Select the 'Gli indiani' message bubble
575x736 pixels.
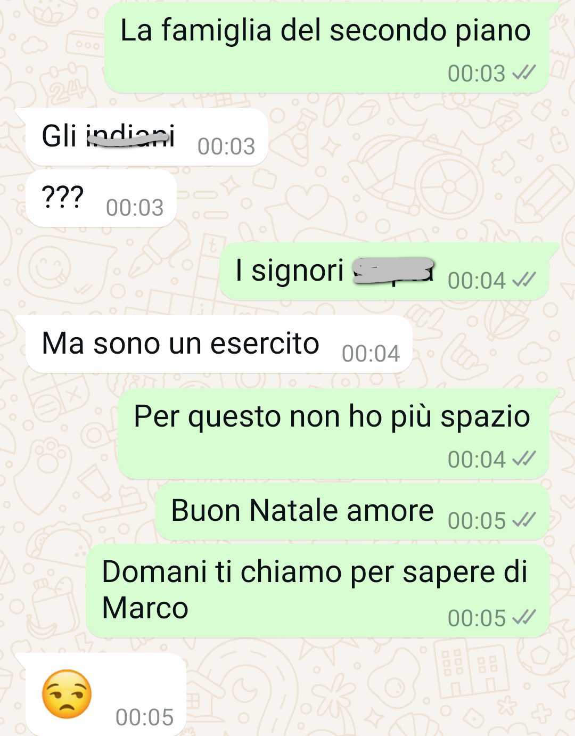(x=146, y=136)
